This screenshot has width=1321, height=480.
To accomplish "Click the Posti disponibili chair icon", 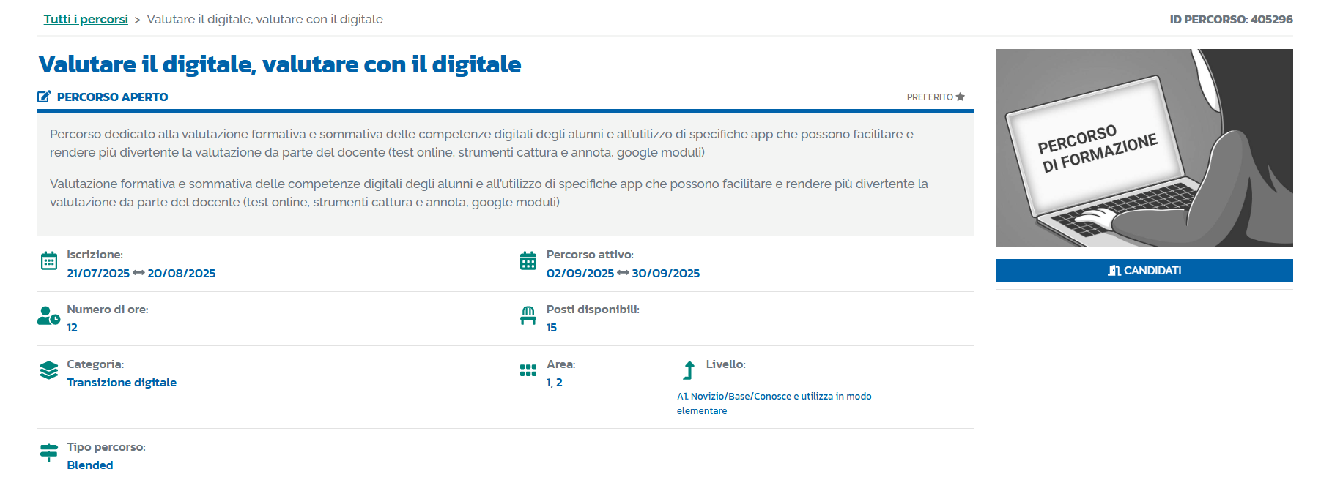I will point(528,315).
